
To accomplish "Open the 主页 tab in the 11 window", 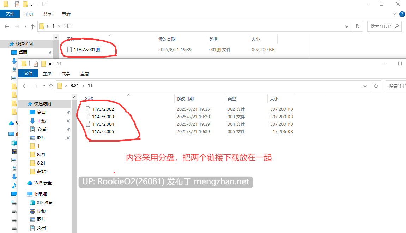I will click(x=47, y=73).
